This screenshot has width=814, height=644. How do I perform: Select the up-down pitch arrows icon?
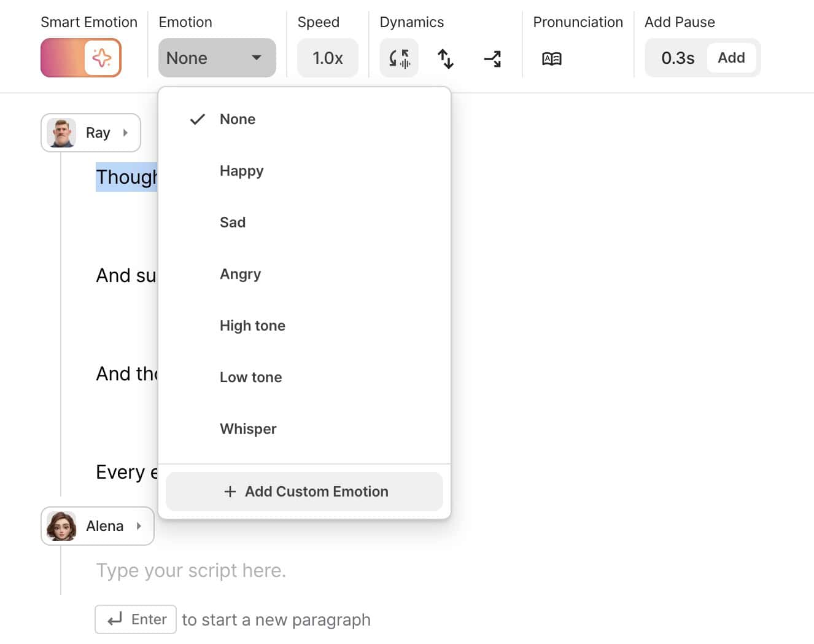(446, 58)
